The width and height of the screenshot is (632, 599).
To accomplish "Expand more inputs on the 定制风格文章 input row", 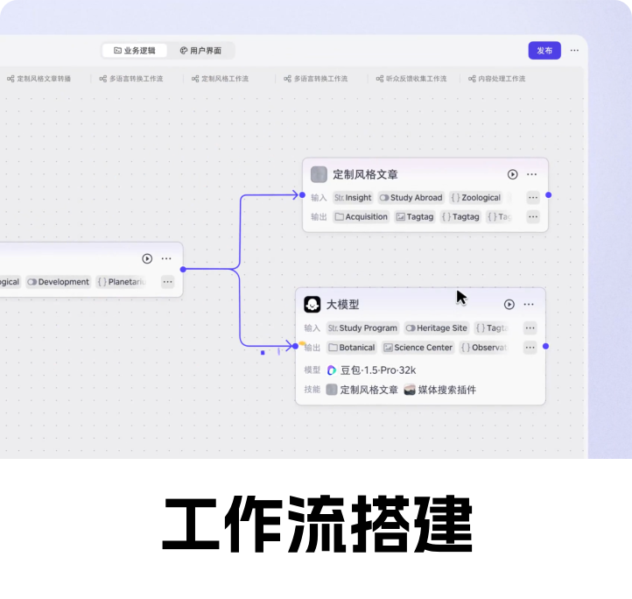I will pyautogui.click(x=533, y=198).
